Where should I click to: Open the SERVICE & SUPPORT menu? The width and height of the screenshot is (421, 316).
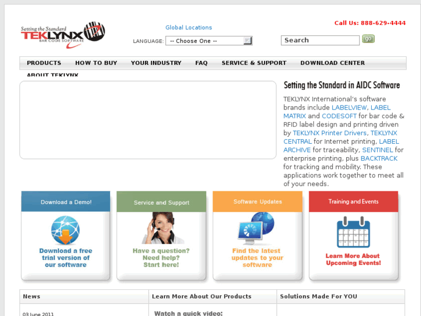click(254, 63)
